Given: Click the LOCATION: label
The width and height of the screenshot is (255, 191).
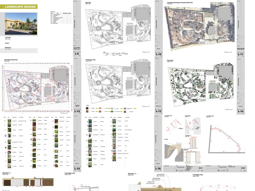Looking at the screenshot, I should coord(8,37).
